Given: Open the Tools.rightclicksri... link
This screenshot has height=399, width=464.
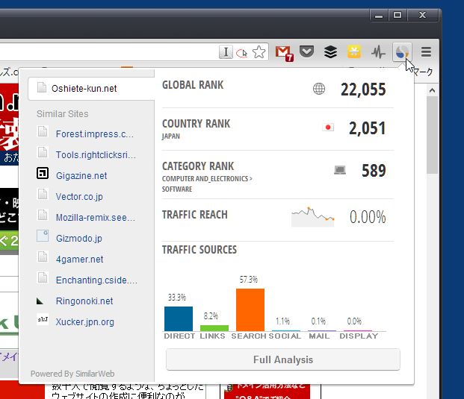Looking at the screenshot, I should (96, 155).
